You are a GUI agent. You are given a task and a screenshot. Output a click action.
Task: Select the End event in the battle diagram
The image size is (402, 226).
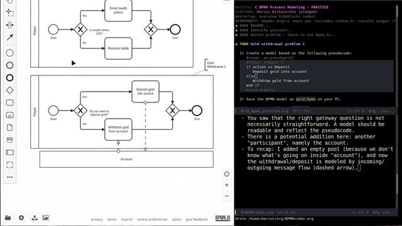[175, 30]
